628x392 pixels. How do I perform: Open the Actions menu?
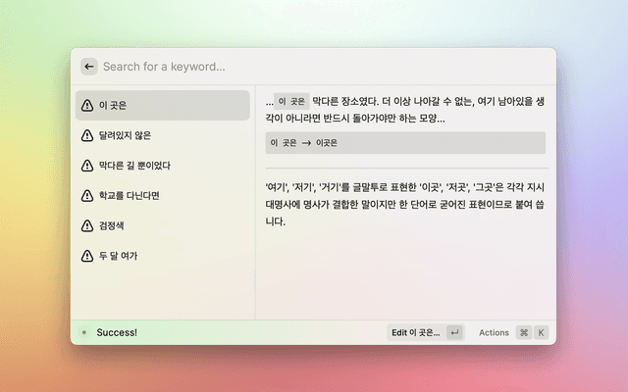point(494,333)
